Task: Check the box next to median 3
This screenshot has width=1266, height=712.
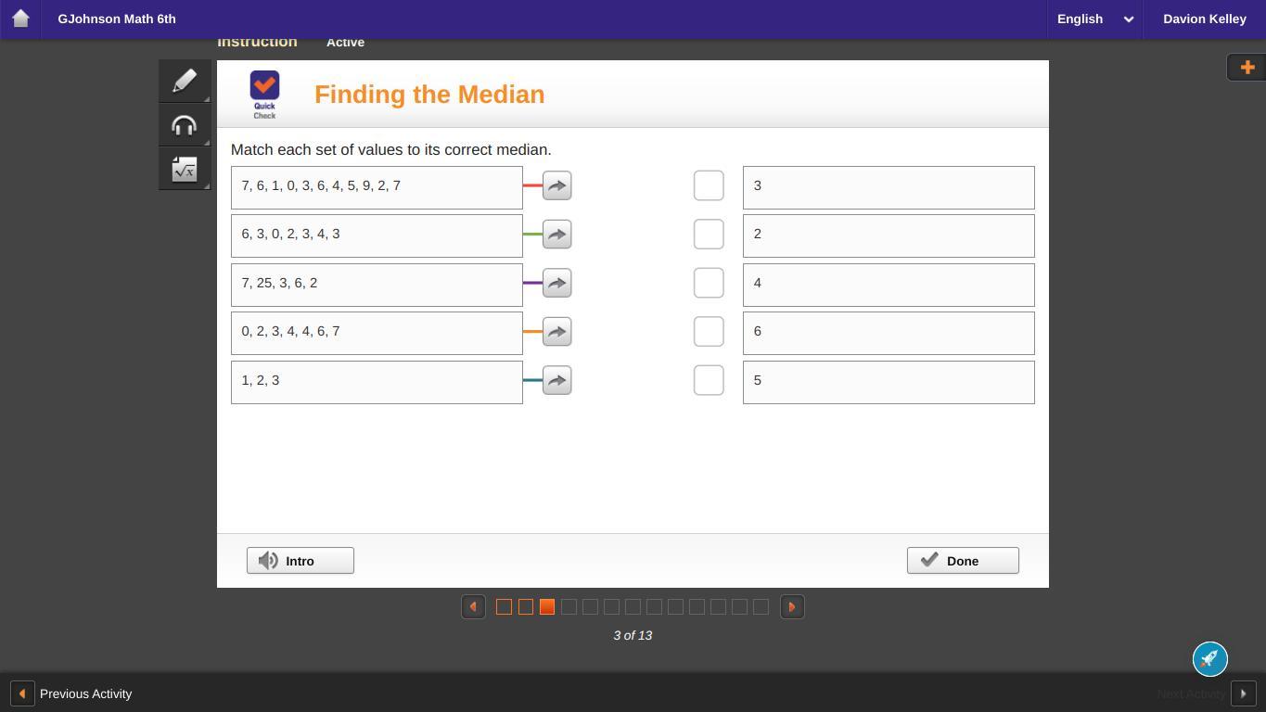Action: tap(709, 185)
